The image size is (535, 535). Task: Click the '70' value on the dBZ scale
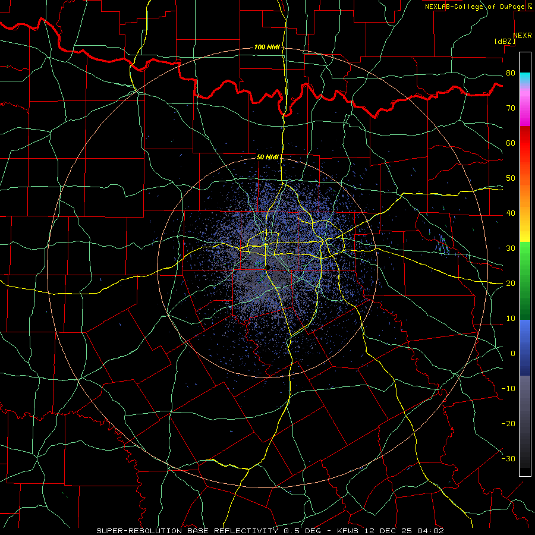[511, 108]
